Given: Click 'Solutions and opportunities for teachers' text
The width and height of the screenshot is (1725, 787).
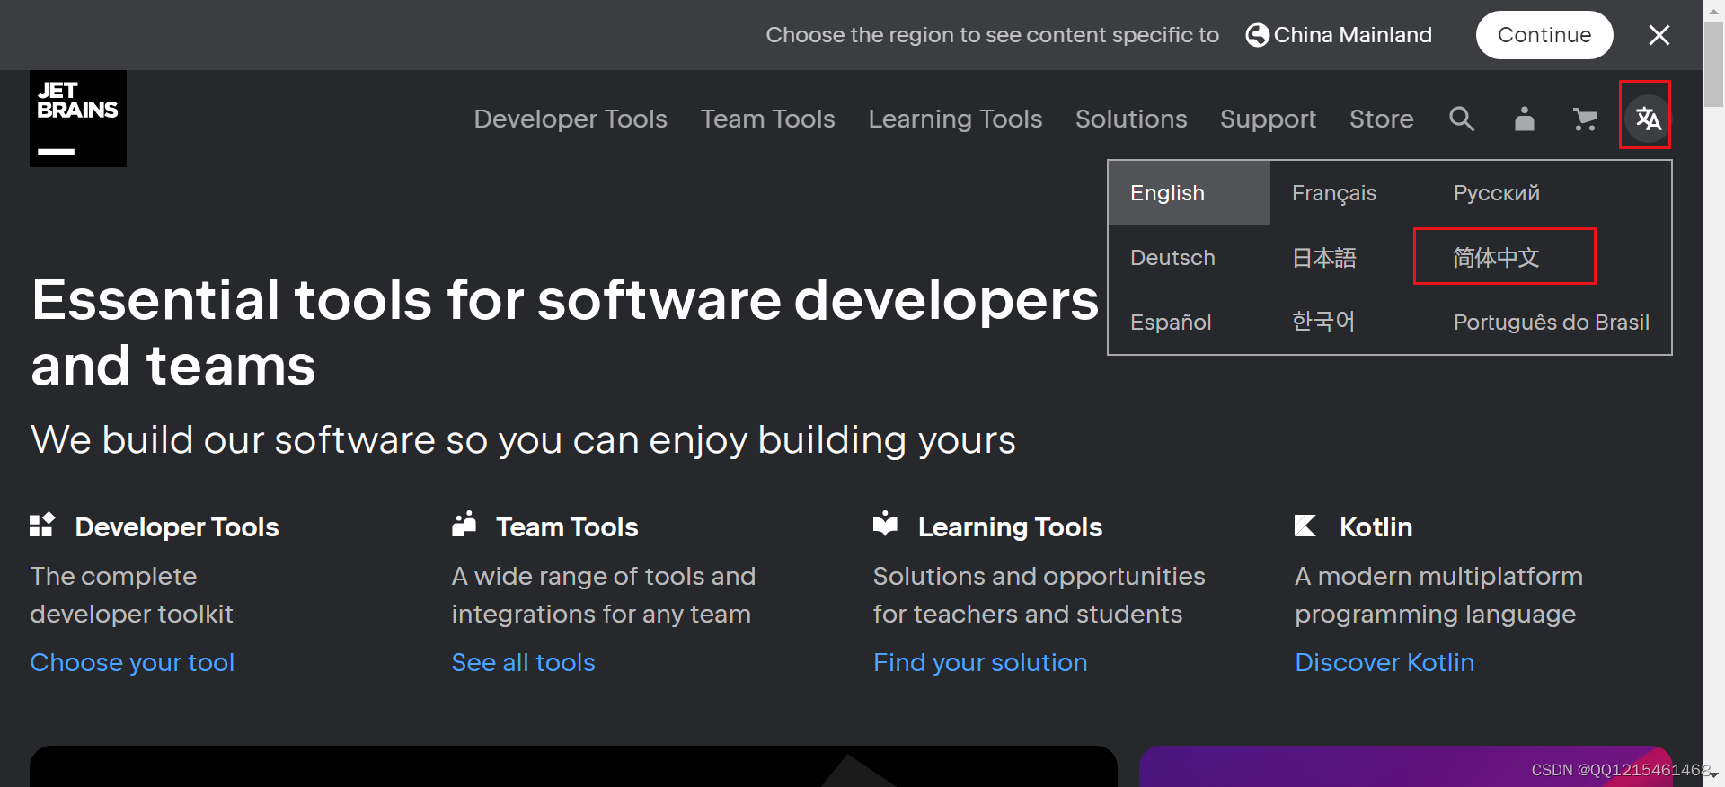Looking at the screenshot, I should pyautogui.click(x=1039, y=595).
